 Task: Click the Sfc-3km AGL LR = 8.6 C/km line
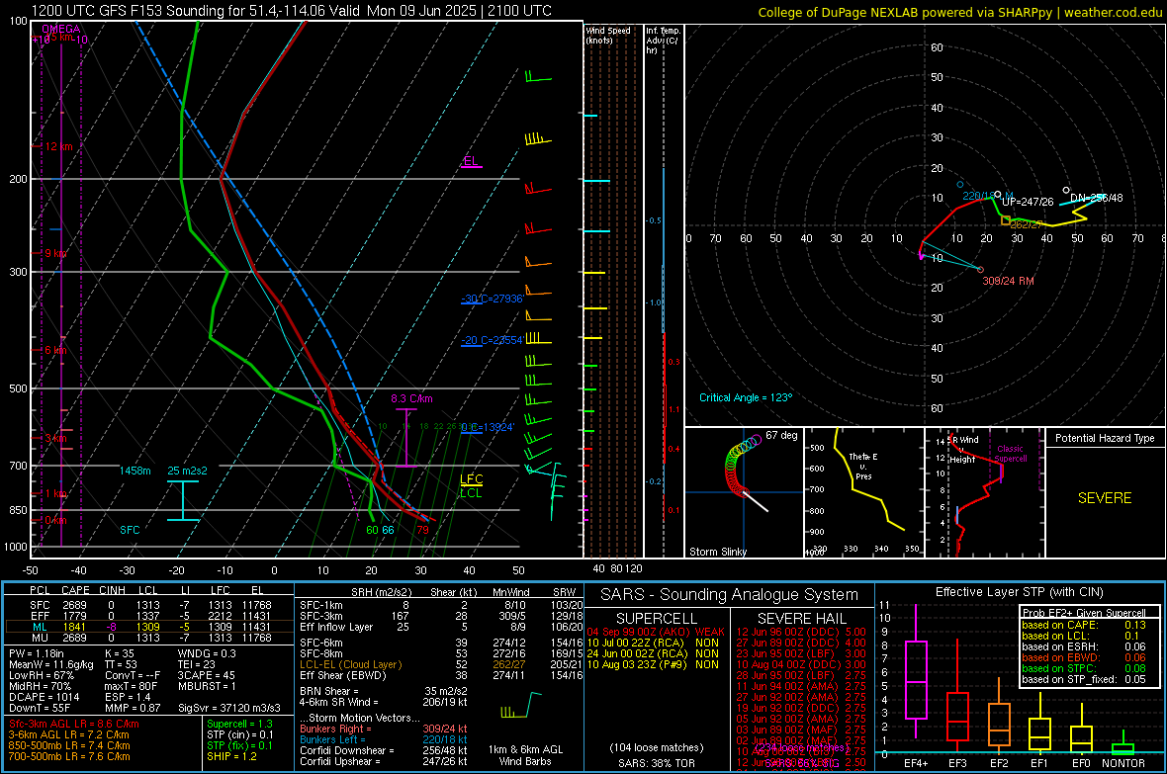pos(74,724)
